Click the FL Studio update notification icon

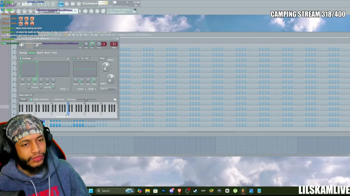click(x=135, y=10)
